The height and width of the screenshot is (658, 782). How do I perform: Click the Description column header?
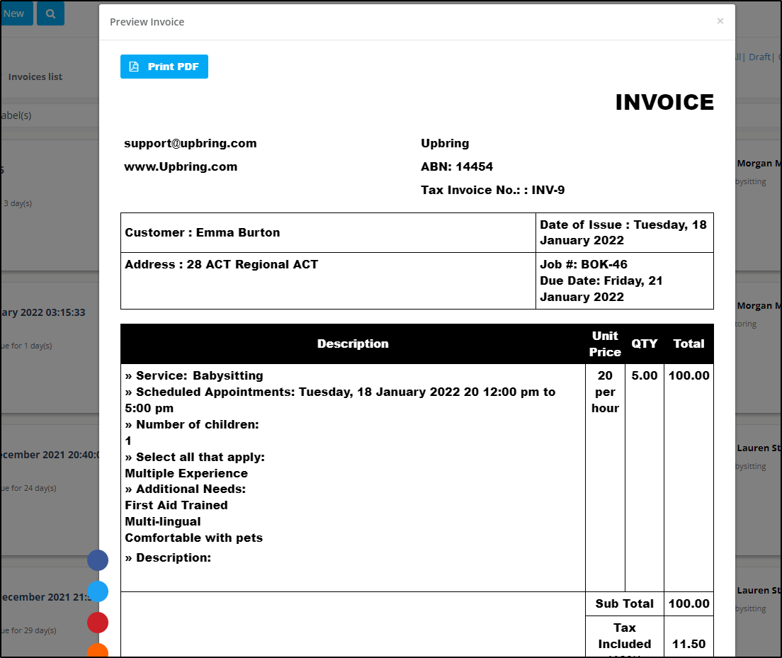(353, 344)
